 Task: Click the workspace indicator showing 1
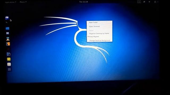139,2
